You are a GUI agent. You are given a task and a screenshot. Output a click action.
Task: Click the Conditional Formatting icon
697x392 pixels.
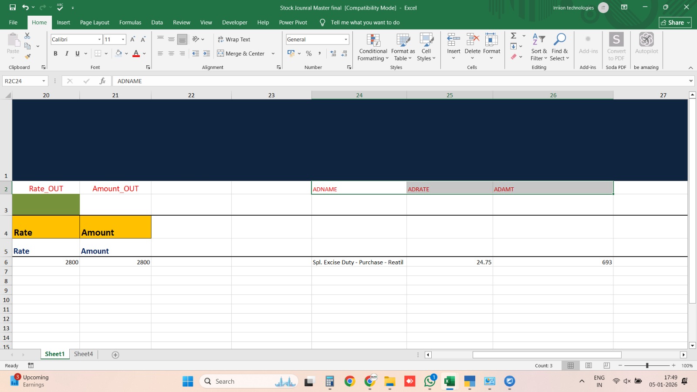[373, 41]
